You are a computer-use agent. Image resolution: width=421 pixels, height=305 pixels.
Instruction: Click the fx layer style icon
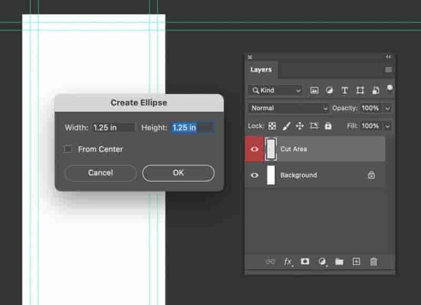point(288,261)
